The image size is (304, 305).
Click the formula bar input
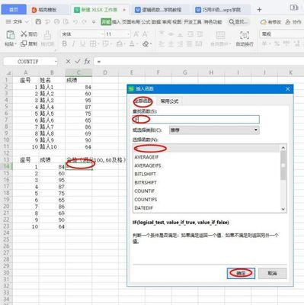(x=199, y=62)
